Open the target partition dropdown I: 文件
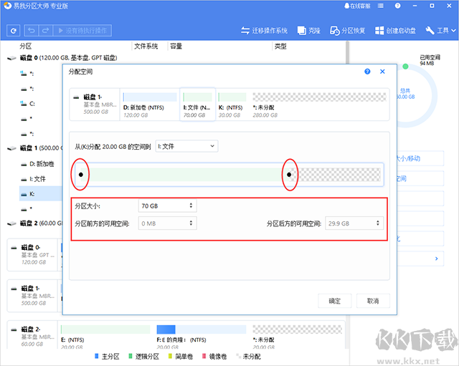459x366 pixels. click(x=186, y=146)
